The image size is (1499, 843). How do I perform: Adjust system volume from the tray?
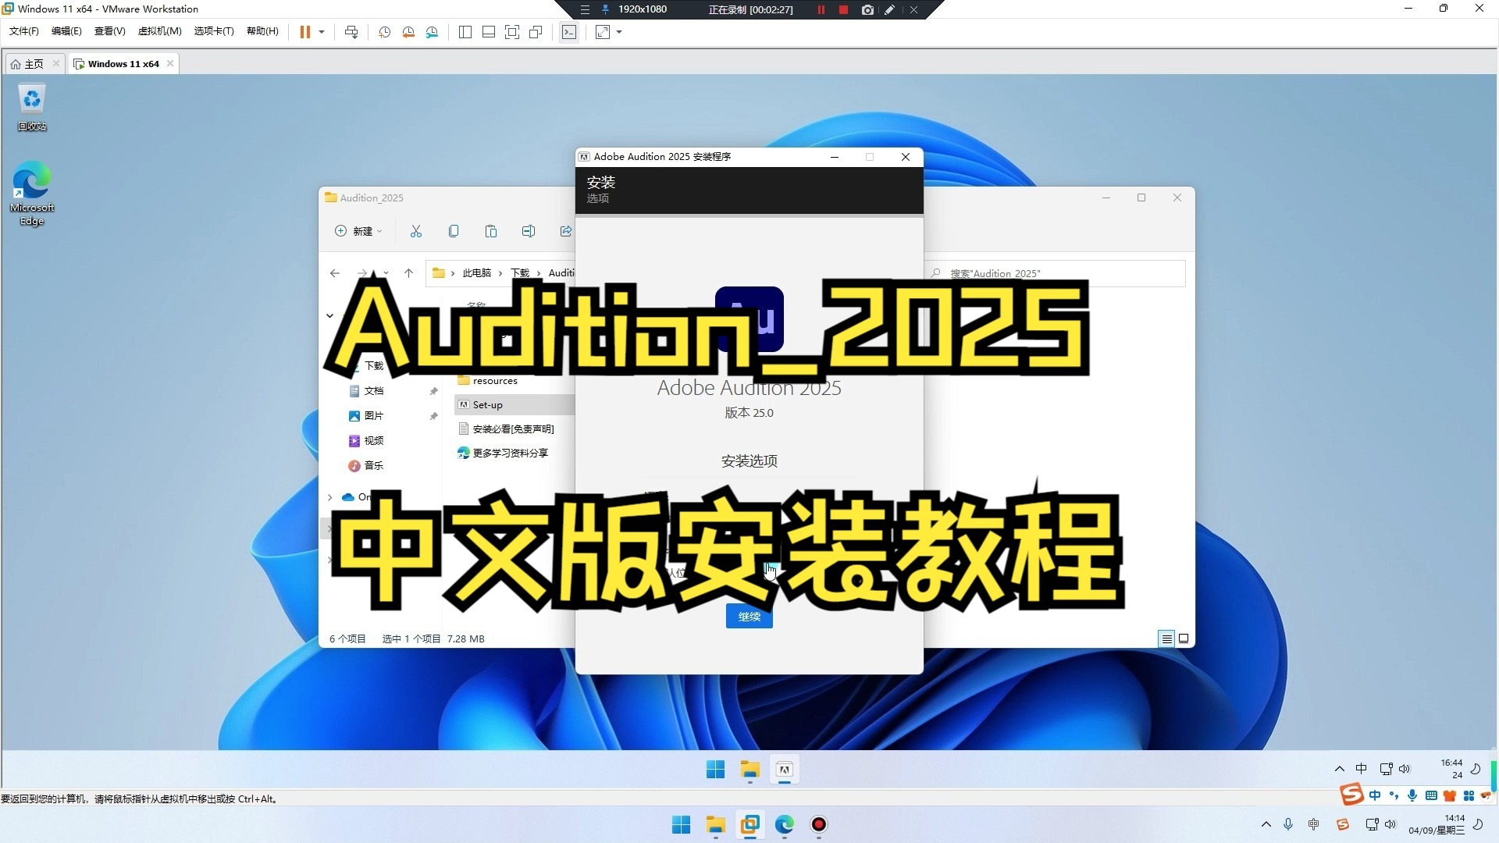pyautogui.click(x=1404, y=769)
